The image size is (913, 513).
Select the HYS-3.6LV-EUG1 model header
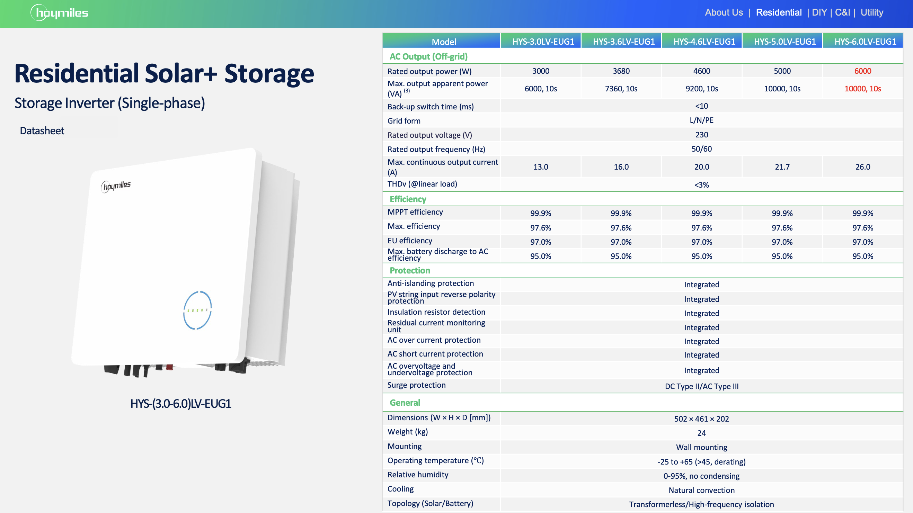(623, 42)
